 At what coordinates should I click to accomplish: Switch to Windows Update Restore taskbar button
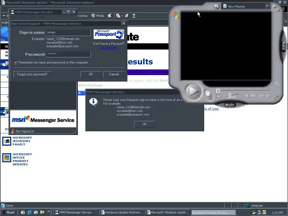122,212
